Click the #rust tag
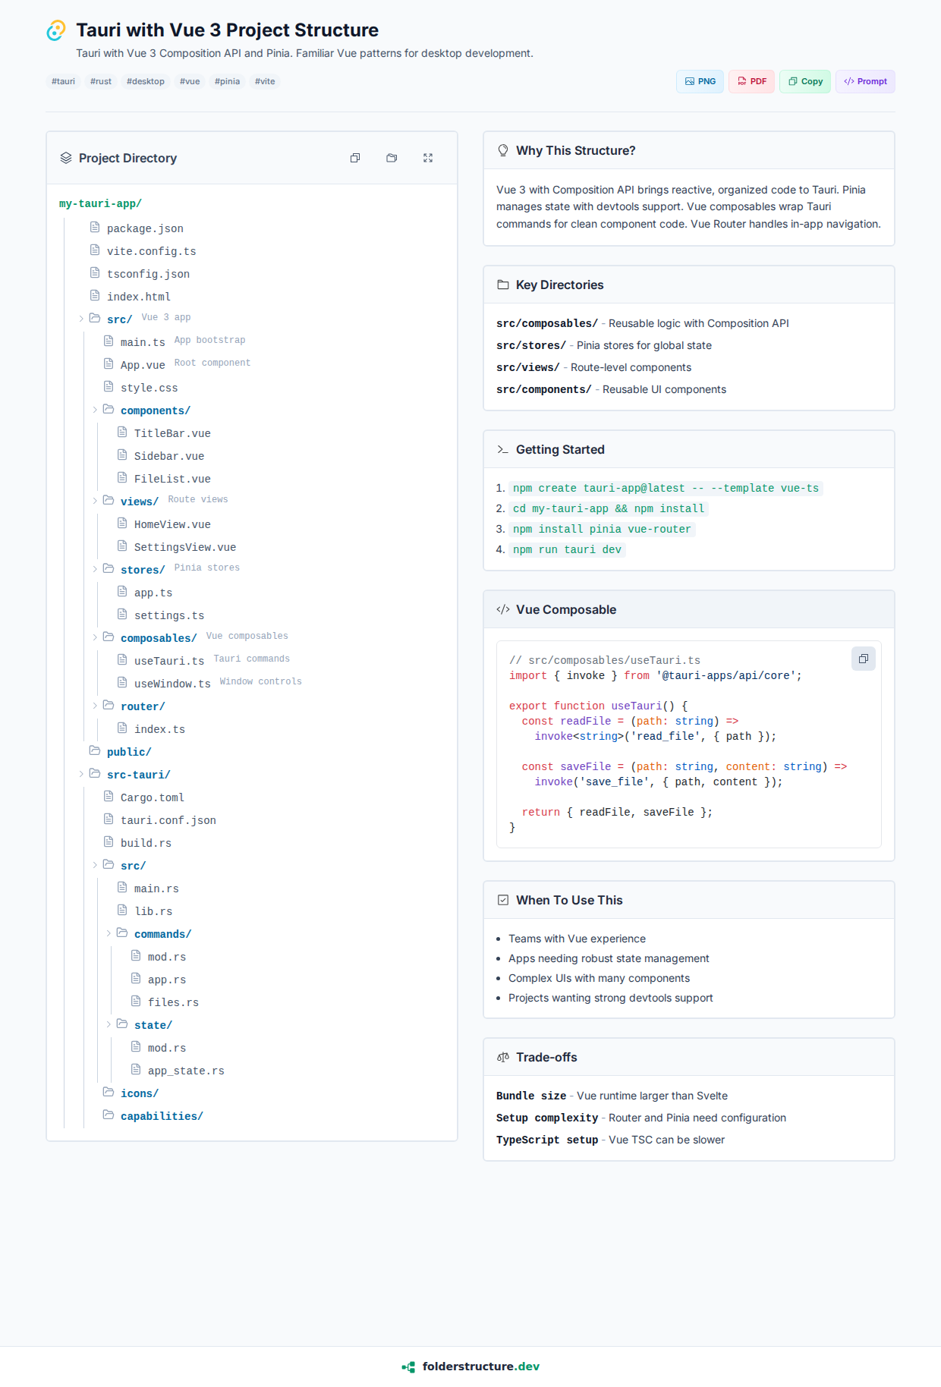 100,81
